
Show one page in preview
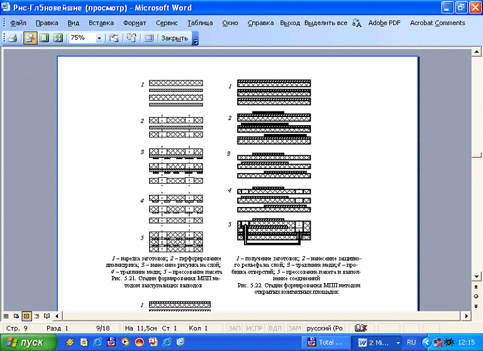click(44, 38)
